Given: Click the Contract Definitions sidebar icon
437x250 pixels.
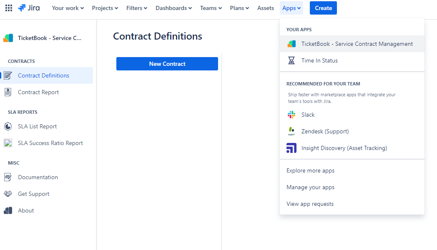Looking at the screenshot, I should 8,75.
